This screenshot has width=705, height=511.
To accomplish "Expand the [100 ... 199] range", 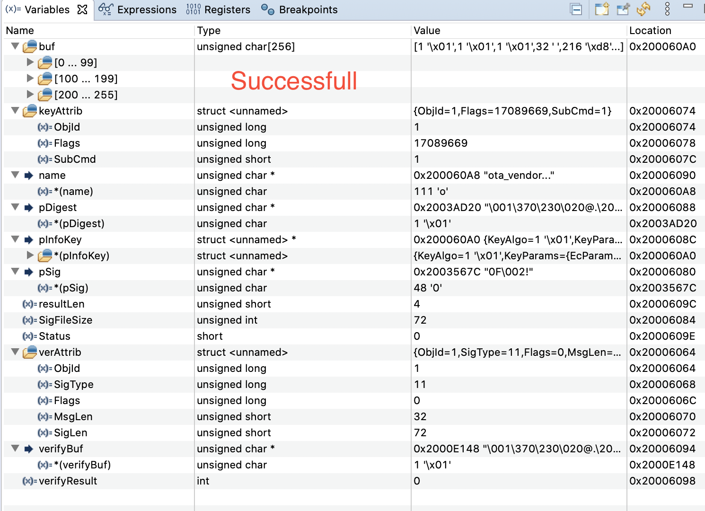I will pos(30,79).
